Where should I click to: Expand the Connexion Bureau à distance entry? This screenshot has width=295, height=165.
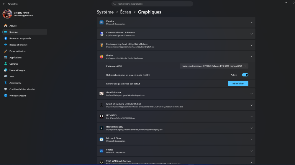coord(251,34)
